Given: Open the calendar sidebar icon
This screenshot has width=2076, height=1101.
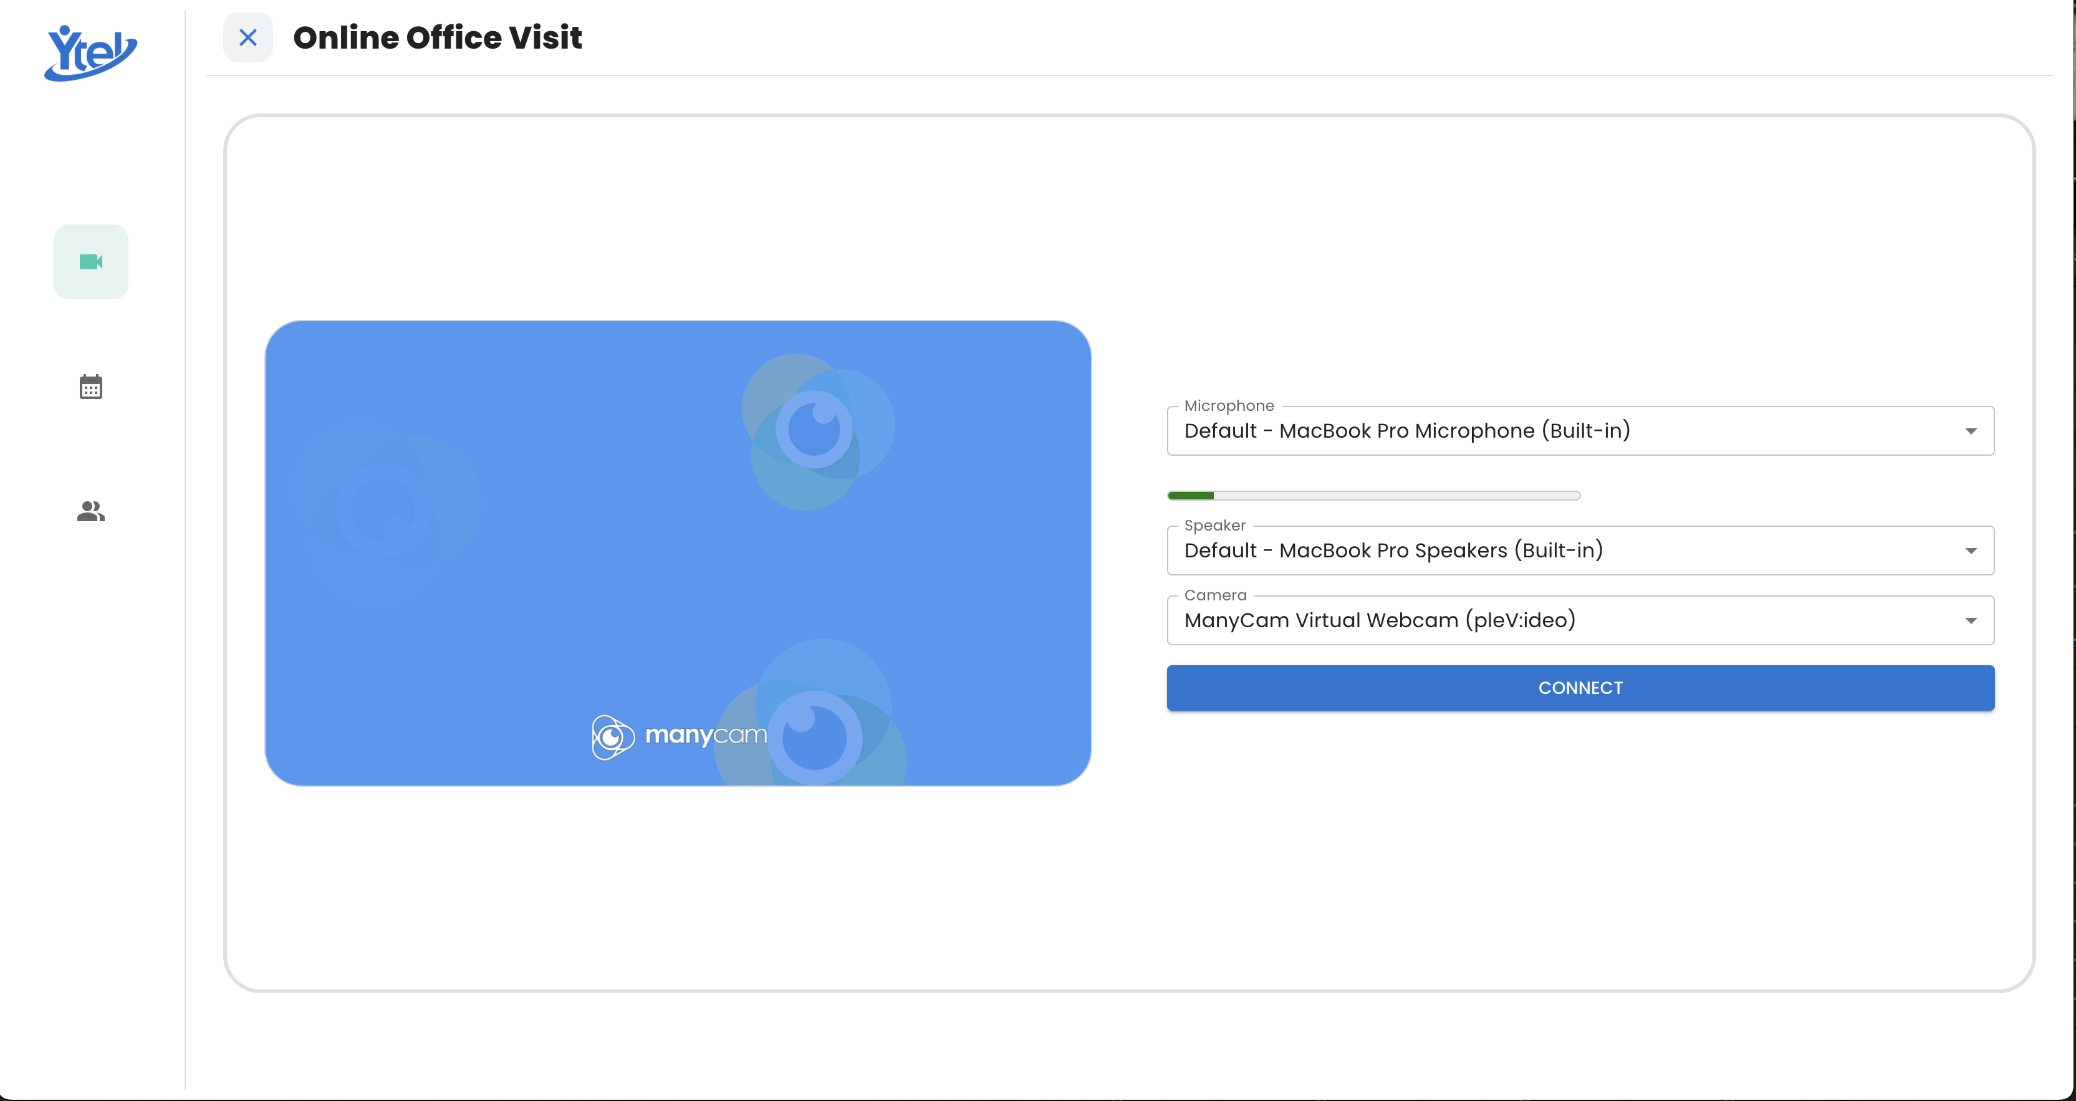Looking at the screenshot, I should pyautogui.click(x=91, y=387).
